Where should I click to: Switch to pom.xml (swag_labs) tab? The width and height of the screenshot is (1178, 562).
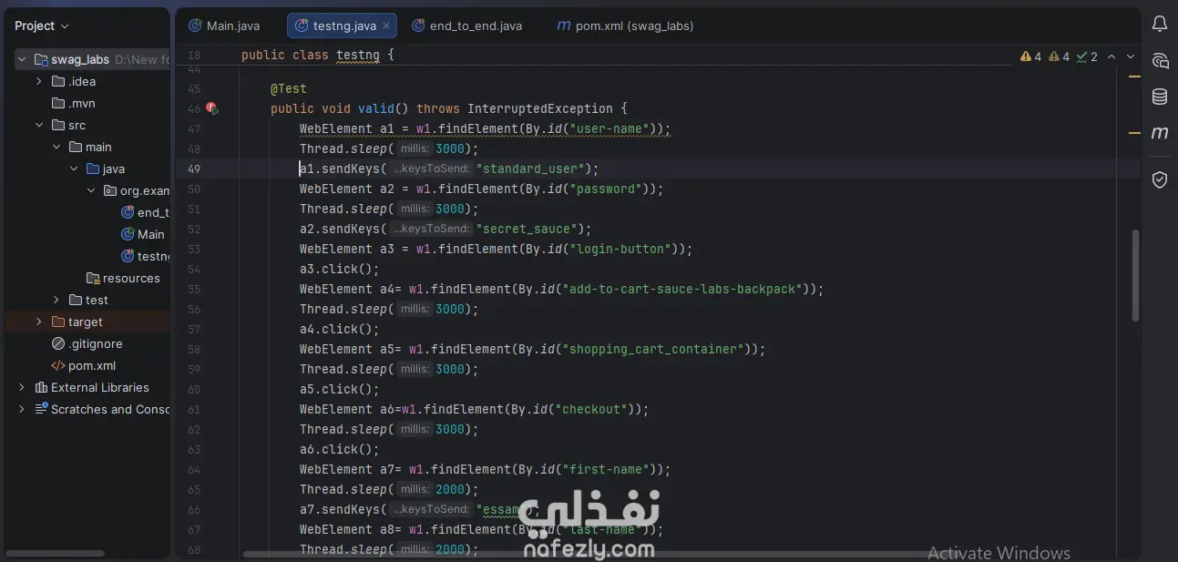[626, 26]
